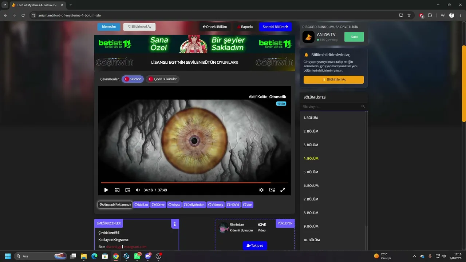Screen dimensions: 466x262
Task: Rewind video 10 seconds
Action: [x=117, y=190]
